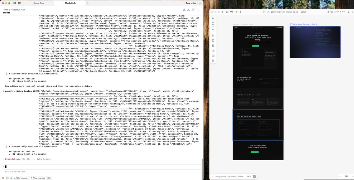Click the lightbulb icon near file title

pyautogui.click(x=264, y=12)
